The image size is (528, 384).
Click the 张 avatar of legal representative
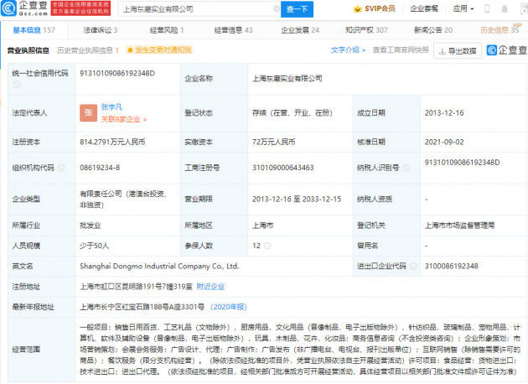point(89,113)
